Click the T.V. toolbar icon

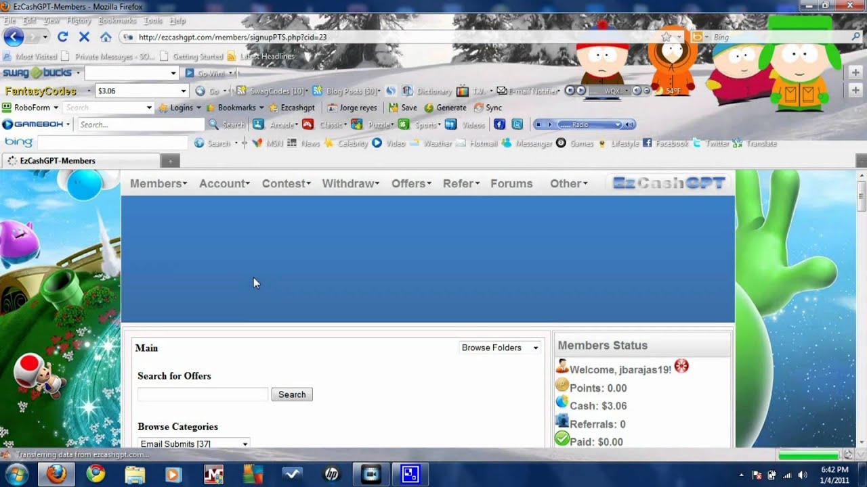pyautogui.click(x=463, y=91)
